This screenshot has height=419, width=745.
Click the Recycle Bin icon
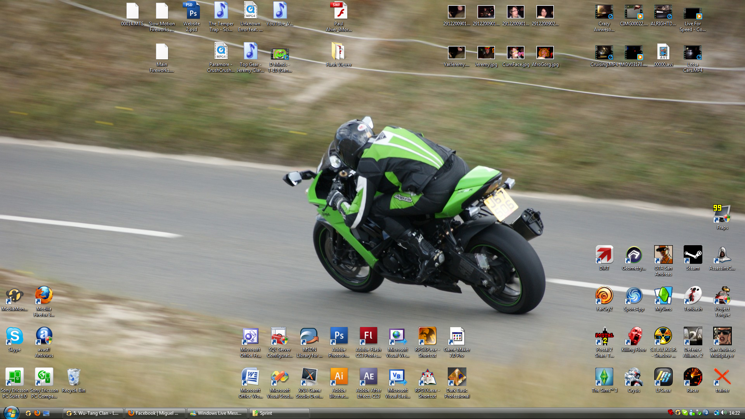(73, 377)
